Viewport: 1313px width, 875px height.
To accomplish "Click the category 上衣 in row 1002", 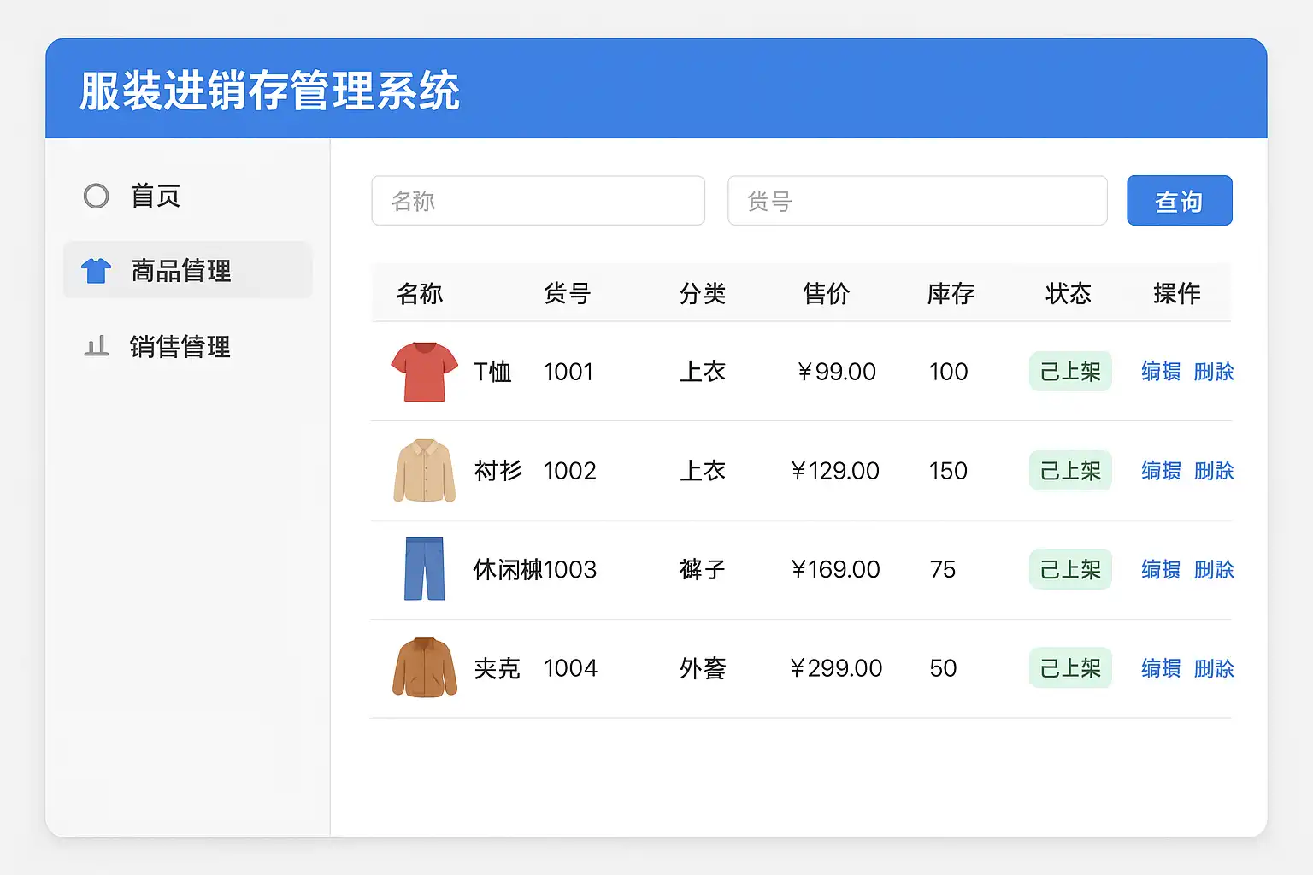I will (x=703, y=471).
